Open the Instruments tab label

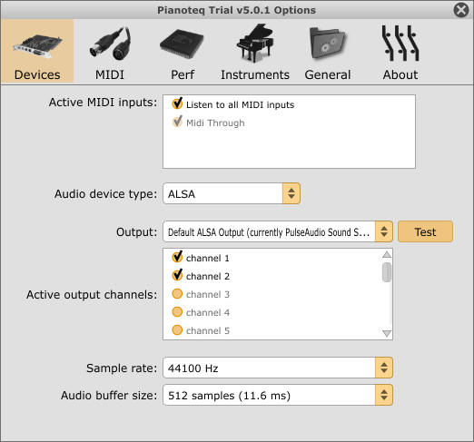[x=255, y=74]
